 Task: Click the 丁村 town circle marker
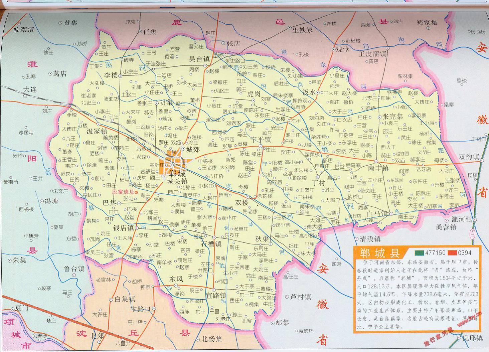tap(318, 177)
